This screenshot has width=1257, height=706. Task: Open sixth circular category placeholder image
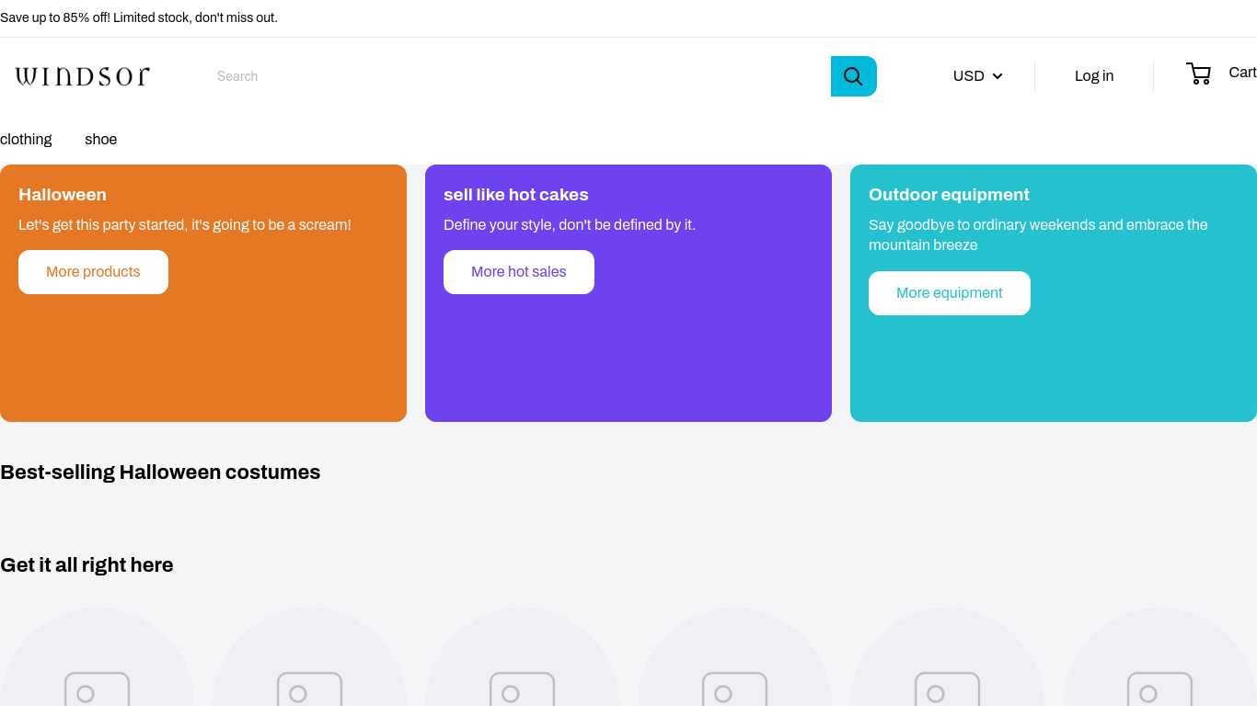click(x=1159, y=657)
